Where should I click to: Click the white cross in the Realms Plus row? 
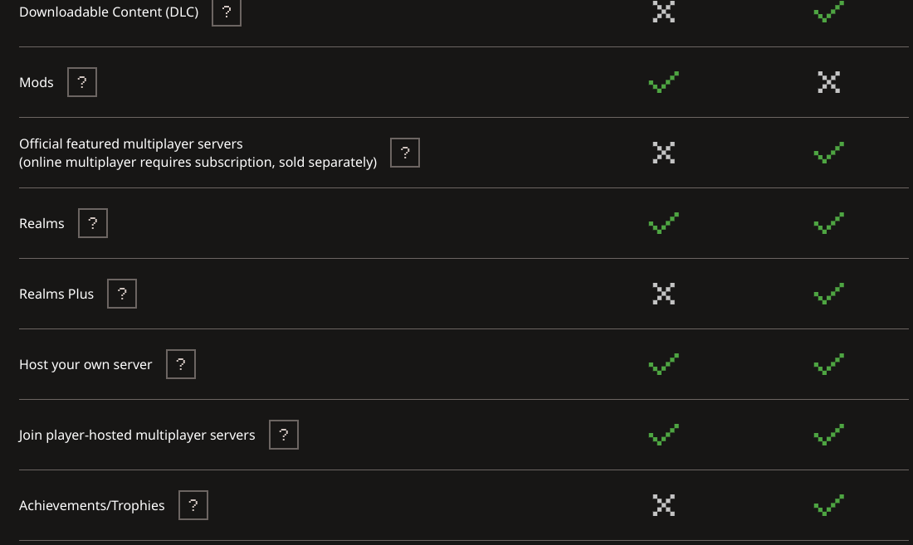[x=663, y=294]
